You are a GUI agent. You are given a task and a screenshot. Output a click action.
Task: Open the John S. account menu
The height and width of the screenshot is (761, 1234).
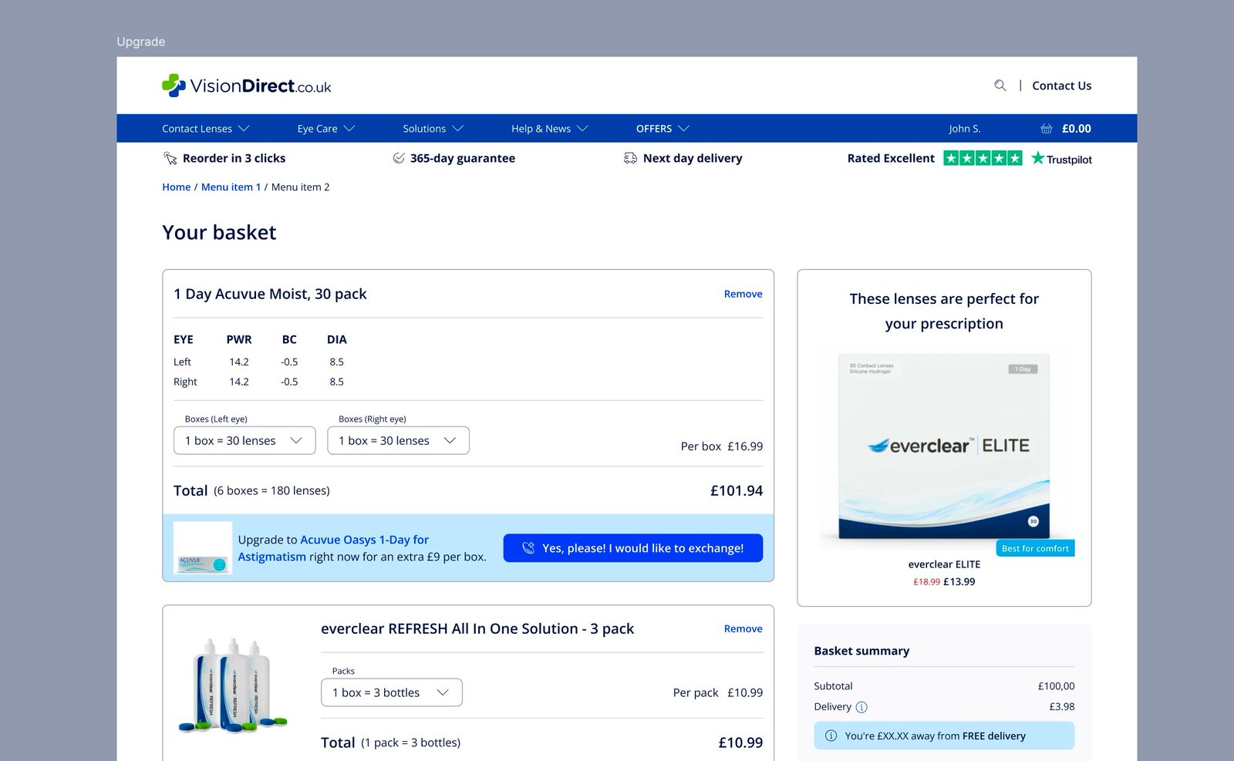965,129
